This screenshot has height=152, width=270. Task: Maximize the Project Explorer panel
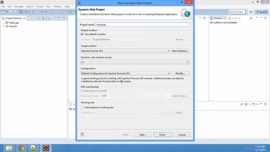pyautogui.click(x=64, y=18)
